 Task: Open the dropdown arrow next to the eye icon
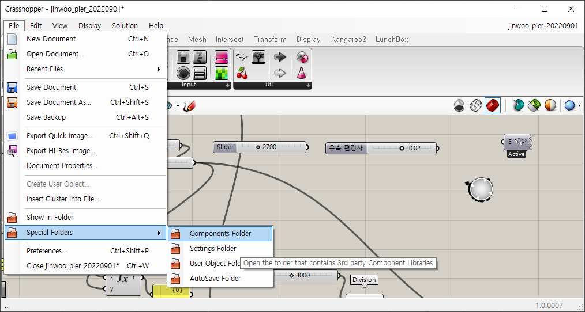pyautogui.click(x=178, y=106)
